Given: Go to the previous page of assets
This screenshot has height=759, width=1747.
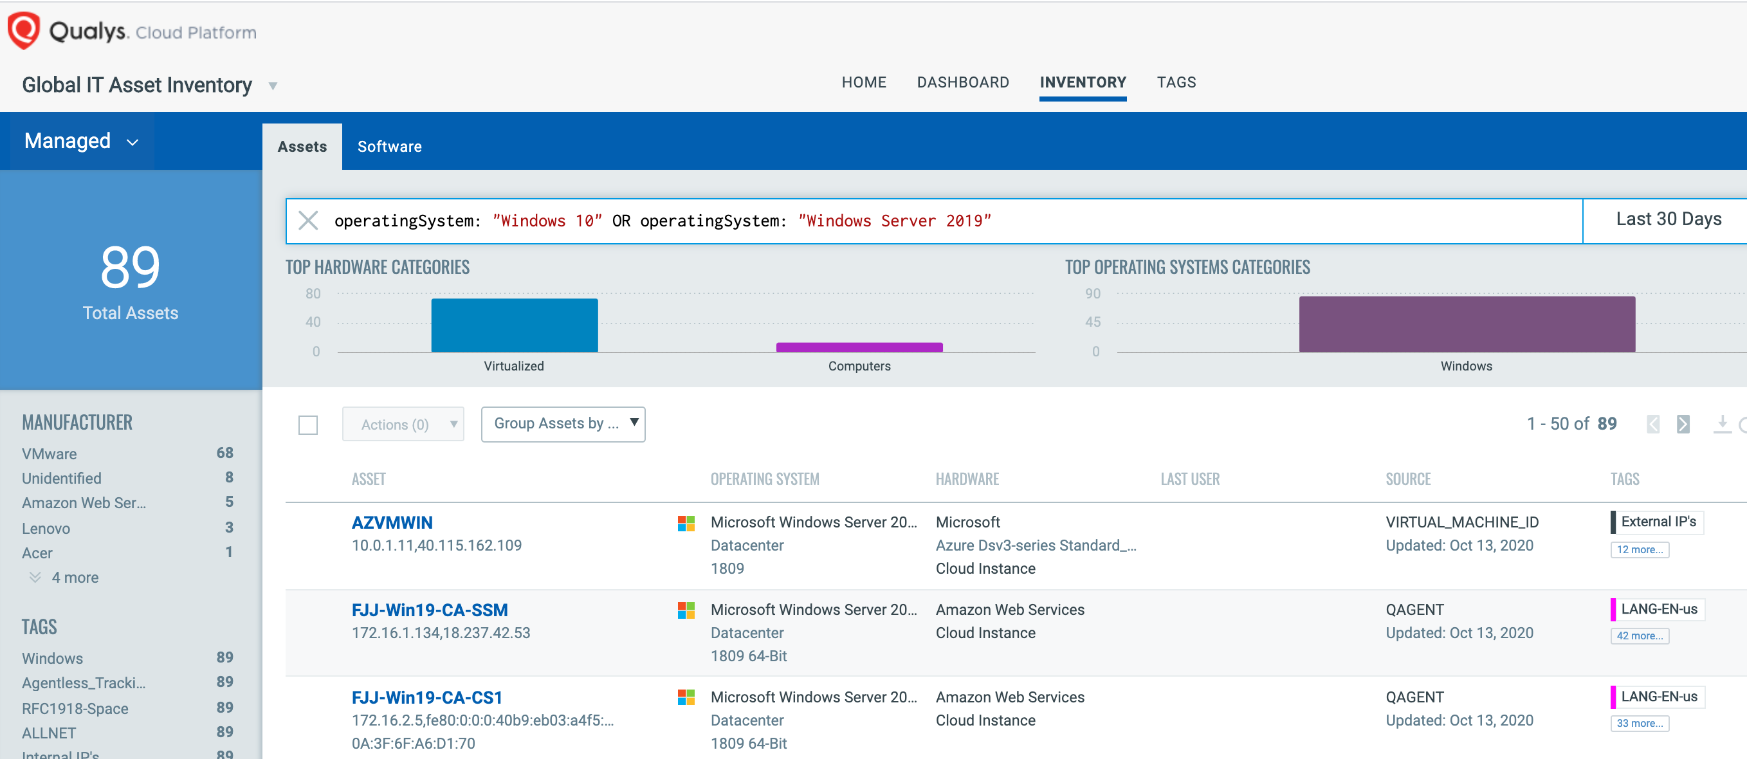Looking at the screenshot, I should [x=1653, y=425].
